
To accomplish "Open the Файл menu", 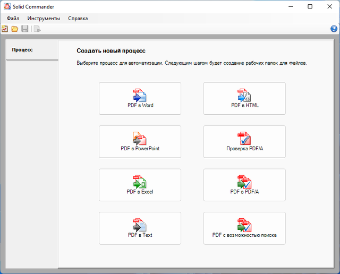I will coord(13,18).
